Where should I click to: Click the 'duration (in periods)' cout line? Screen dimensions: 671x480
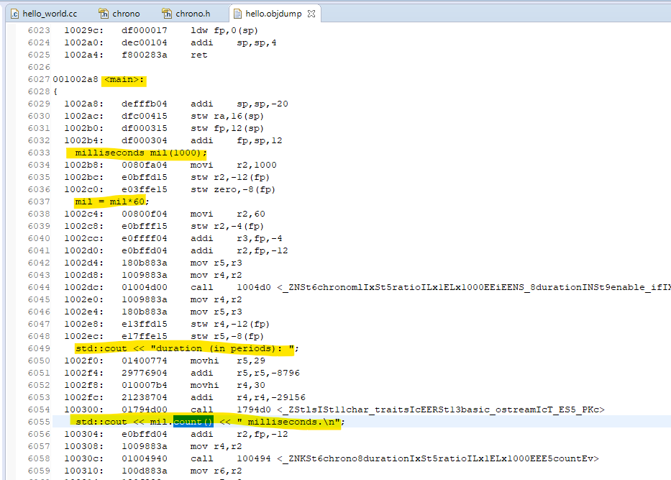click(x=186, y=348)
